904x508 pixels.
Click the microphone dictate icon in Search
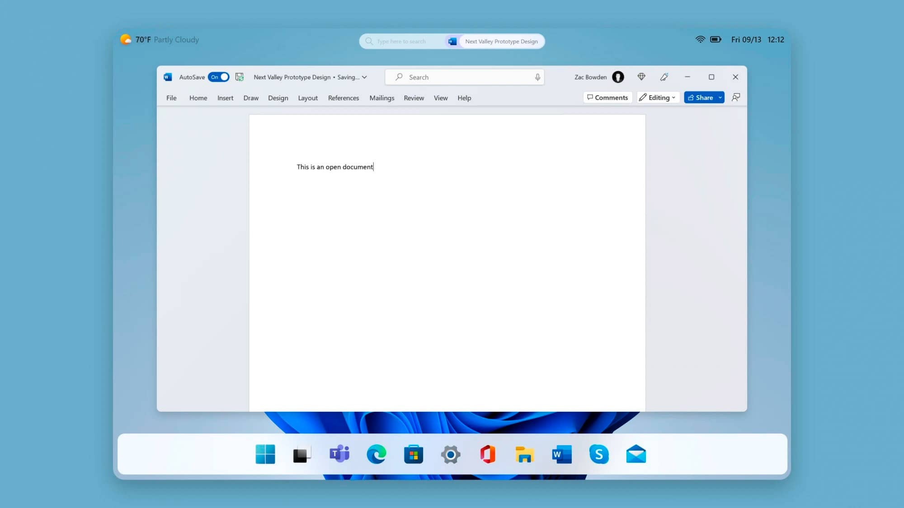[537, 77]
